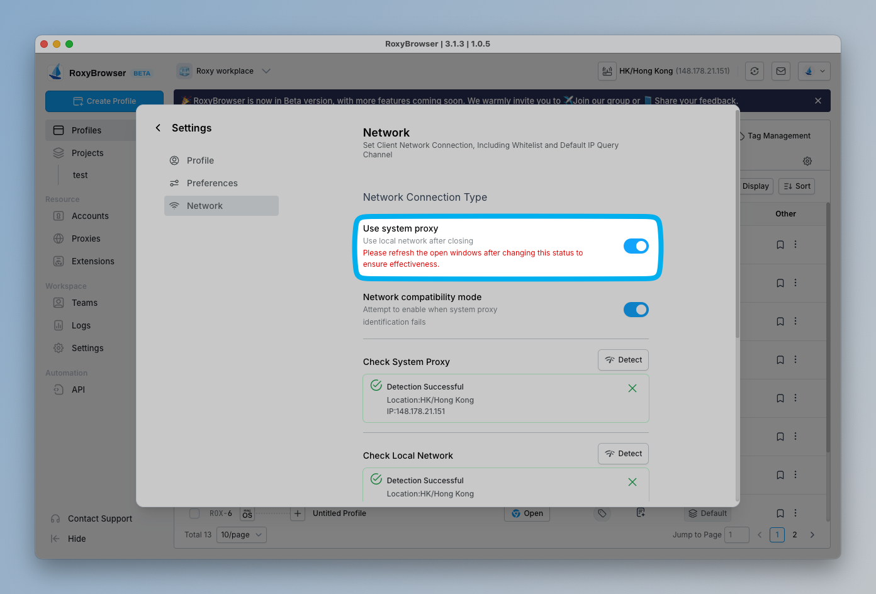Disable Network compatibility mode switch
This screenshot has height=594, width=876.
tap(636, 310)
